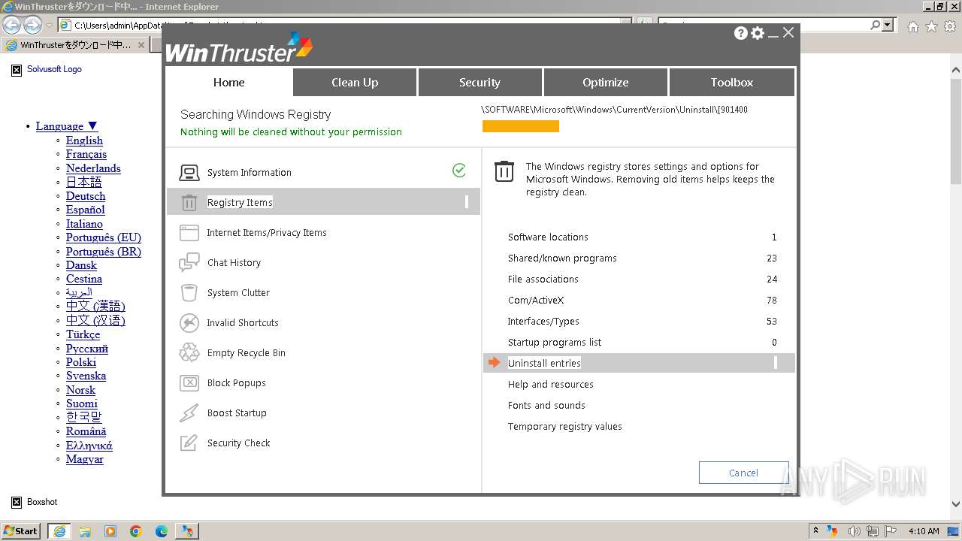962x541 pixels.
Task: Select the Uninstall entries row
Action: click(639, 363)
